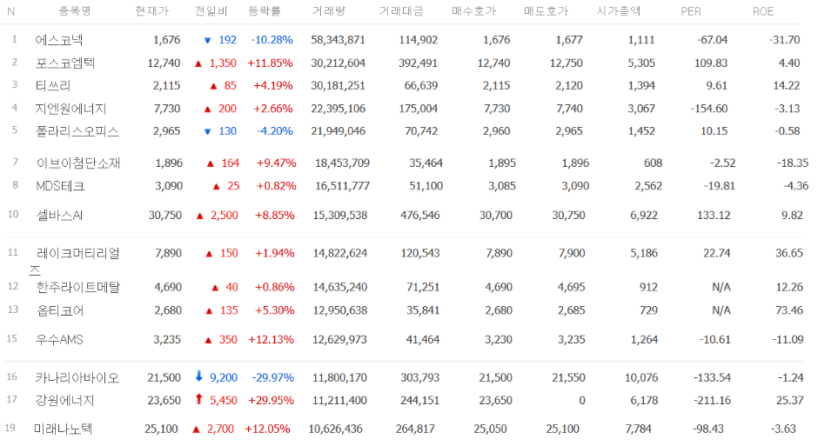Viewport: 818px width, 446px height.
Task: Click the N column header
Action: (x=11, y=11)
